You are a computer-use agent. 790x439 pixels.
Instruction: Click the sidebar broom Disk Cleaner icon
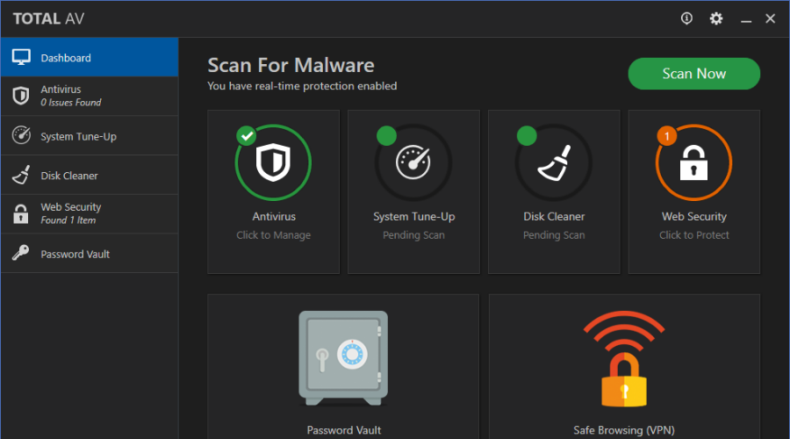click(x=21, y=175)
